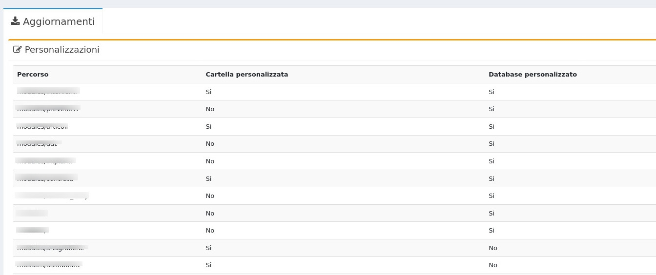The width and height of the screenshot is (656, 275).
Task: Click the download icon beside Aggiornamenti
Action: 15,21
